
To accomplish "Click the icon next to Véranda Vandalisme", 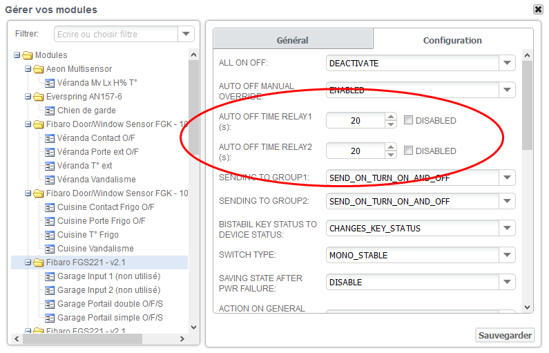I will (x=50, y=180).
